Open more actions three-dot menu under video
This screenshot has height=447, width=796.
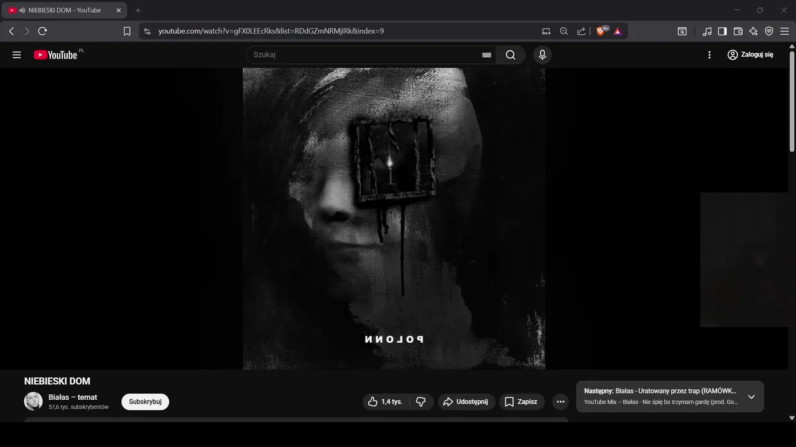pos(560,402)
